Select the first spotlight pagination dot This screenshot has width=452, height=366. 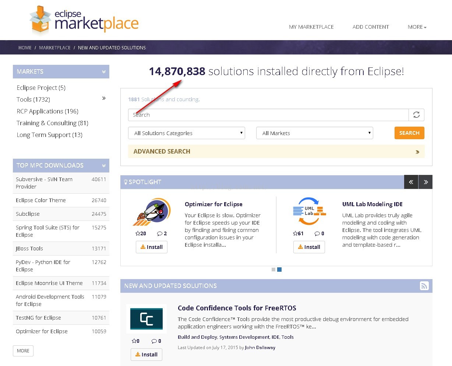(x=273, y=270)
